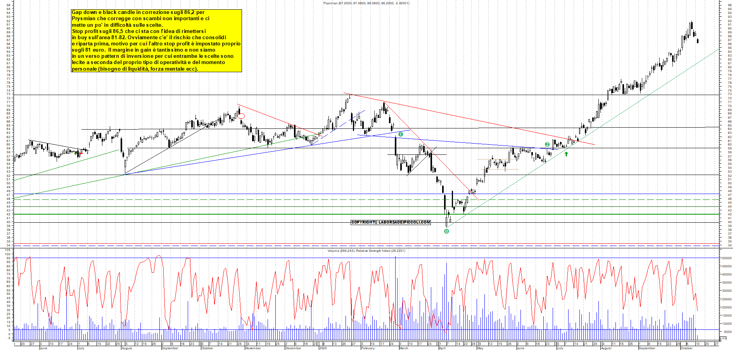Click the green circle marker labeled 2
The height and width of the screenshot is (350, 733).
[547, 144]
